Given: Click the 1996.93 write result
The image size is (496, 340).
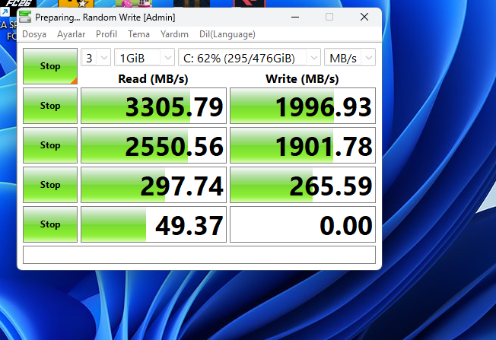Looking at the screenshot, I should coord(303,106).
